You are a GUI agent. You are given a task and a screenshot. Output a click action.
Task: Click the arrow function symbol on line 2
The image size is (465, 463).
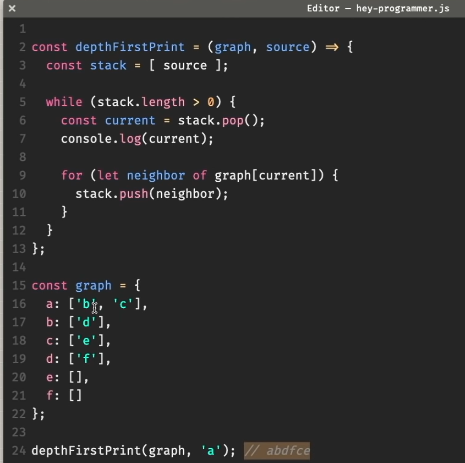tap(332, 47)
